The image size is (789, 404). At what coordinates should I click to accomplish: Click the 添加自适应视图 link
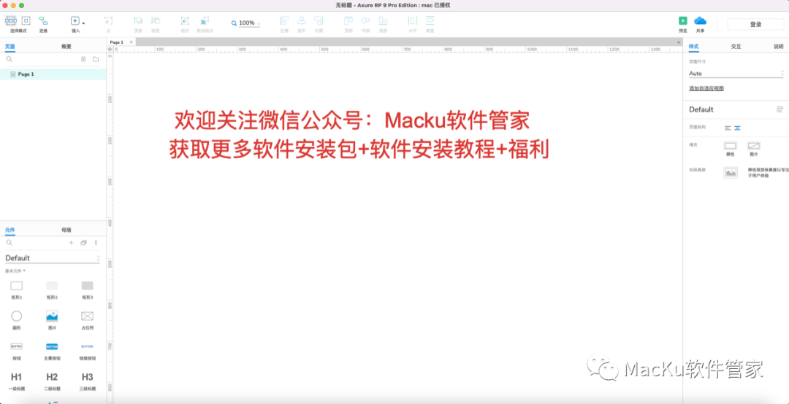[706, 88]
